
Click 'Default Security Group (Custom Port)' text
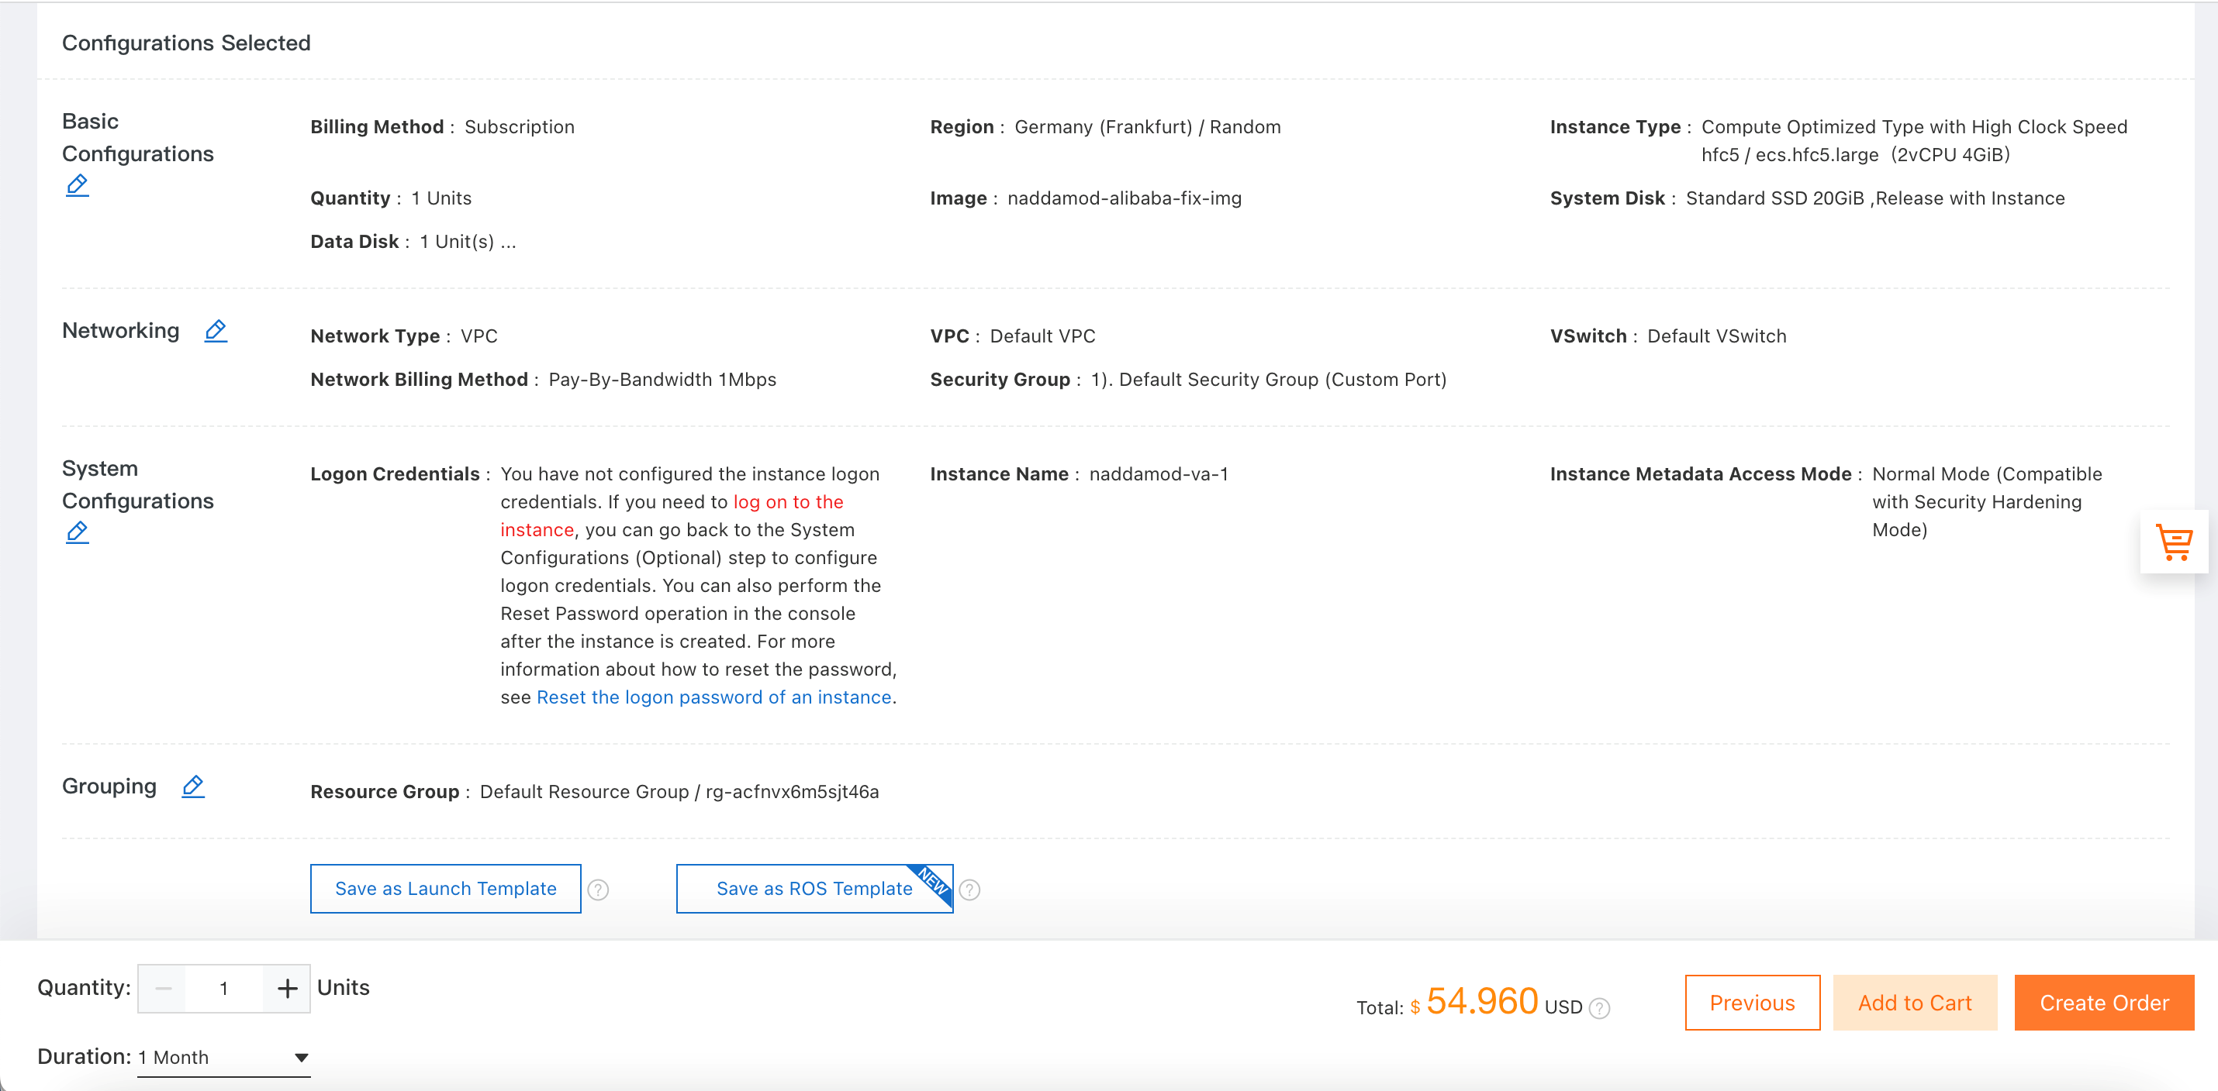[x=1282, y=380]
